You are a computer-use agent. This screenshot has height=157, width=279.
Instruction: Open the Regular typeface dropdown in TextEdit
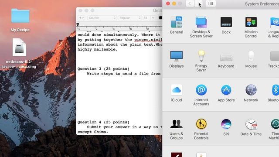point(129,18)
